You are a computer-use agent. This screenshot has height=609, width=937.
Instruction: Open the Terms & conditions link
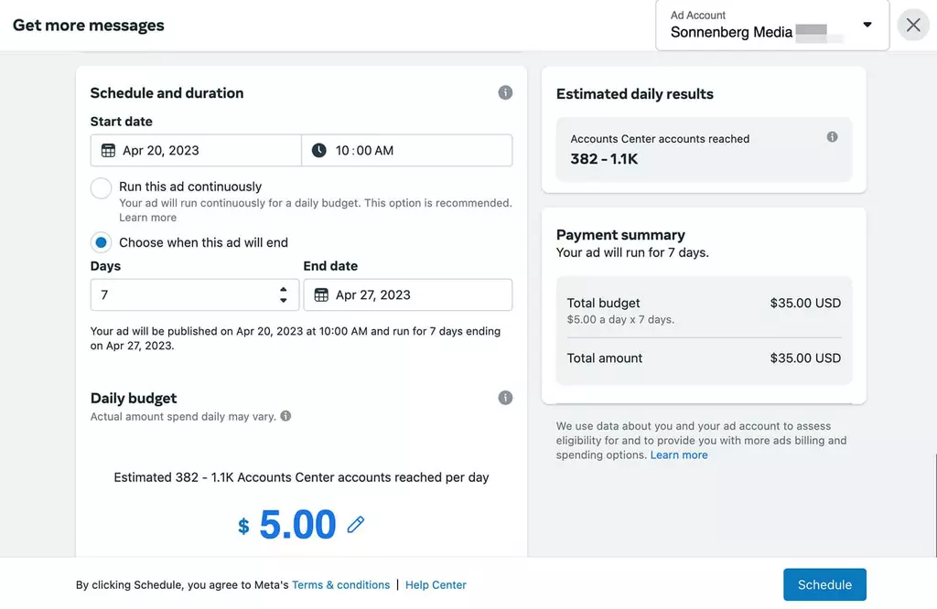(x=340, y=585)
